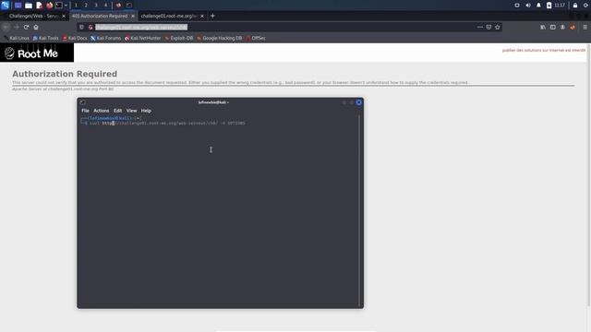Switch to workspace 2

(86, 6)
